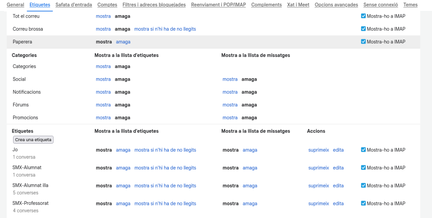Toggle IMAP checkbox for Correu brossa

(364, 29)
